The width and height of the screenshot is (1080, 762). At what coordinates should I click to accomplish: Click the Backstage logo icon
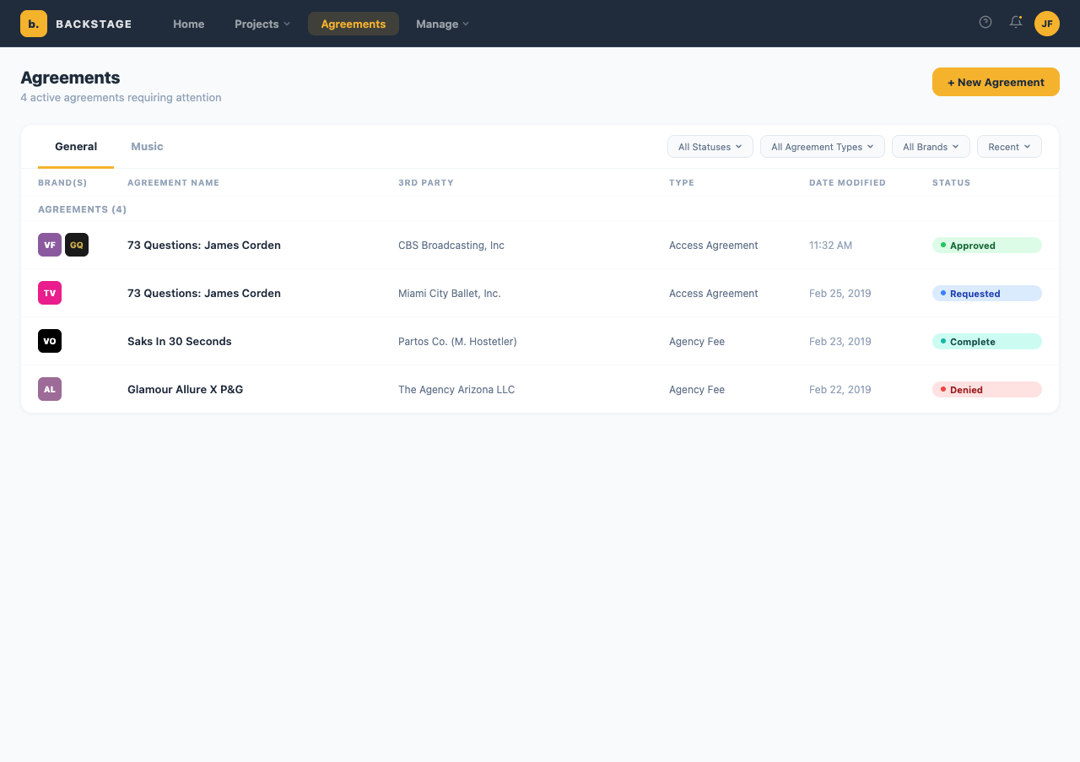[34, 24]
